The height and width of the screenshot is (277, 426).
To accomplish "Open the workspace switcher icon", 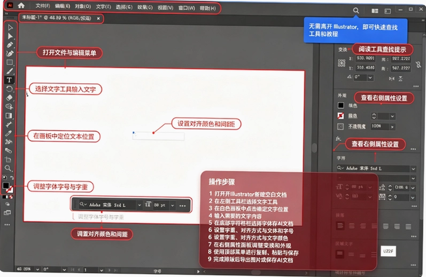I will pos(388,11).
